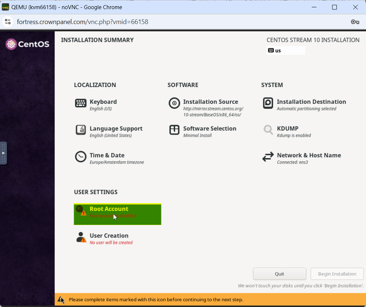Viewport: 366px width, 307px height.
Task: Click the orange warning message text
Action: [156, 299]
